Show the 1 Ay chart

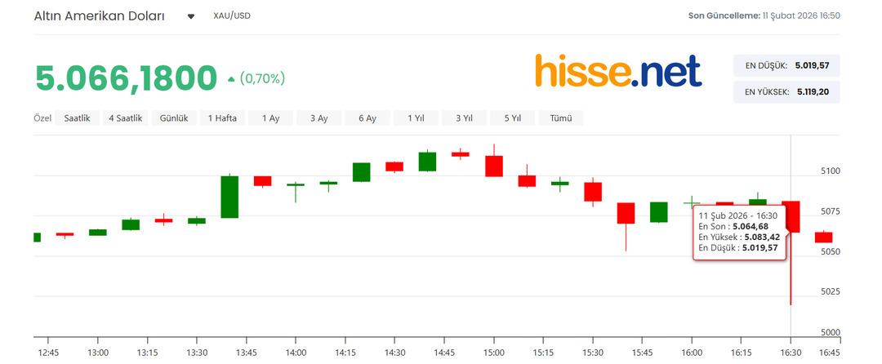click(x=270, y=118)
